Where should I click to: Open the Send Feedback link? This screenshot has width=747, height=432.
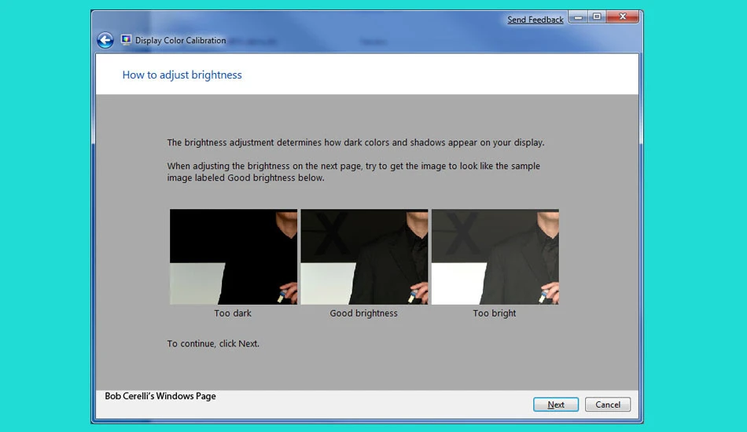tap(535, 20)
